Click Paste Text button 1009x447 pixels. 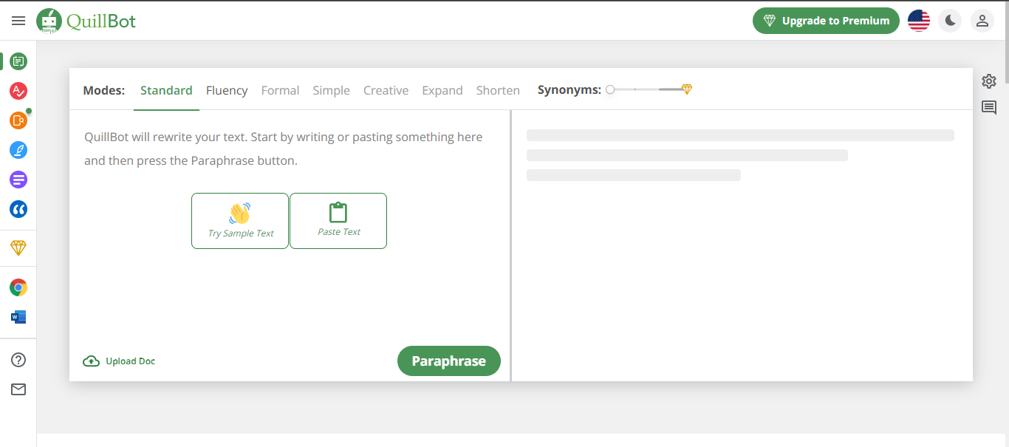(338, 221)
